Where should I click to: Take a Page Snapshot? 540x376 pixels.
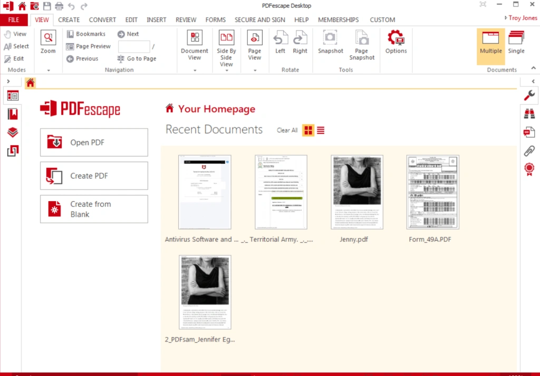(x=362, y=45)
